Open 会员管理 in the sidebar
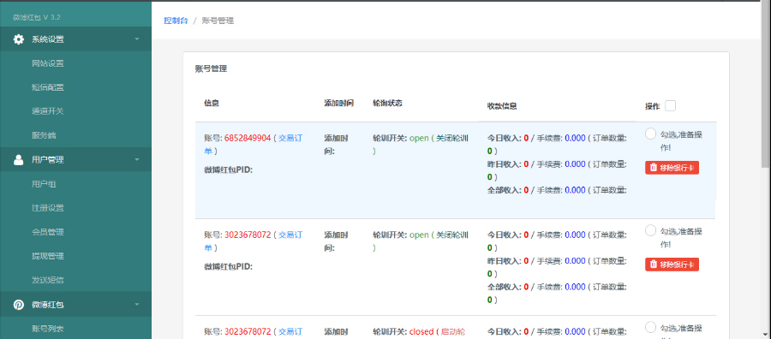 (x=48, y=232)
